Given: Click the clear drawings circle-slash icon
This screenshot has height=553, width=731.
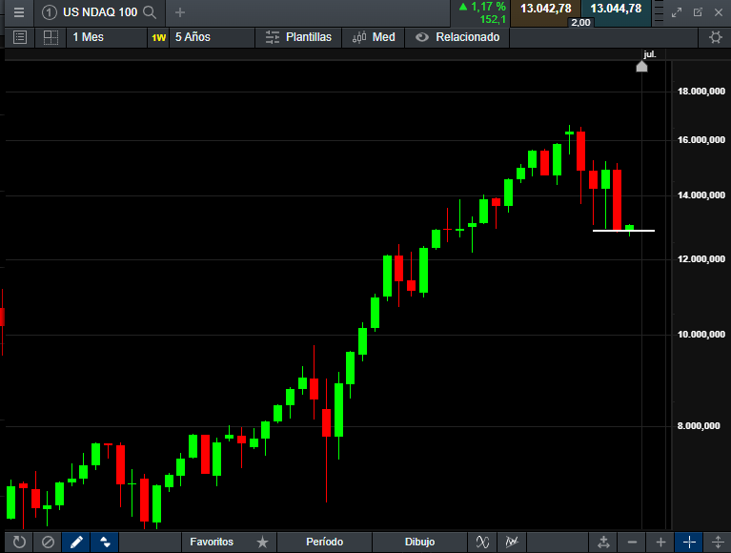Looking at the screenshot, I should tap(48, 542).
